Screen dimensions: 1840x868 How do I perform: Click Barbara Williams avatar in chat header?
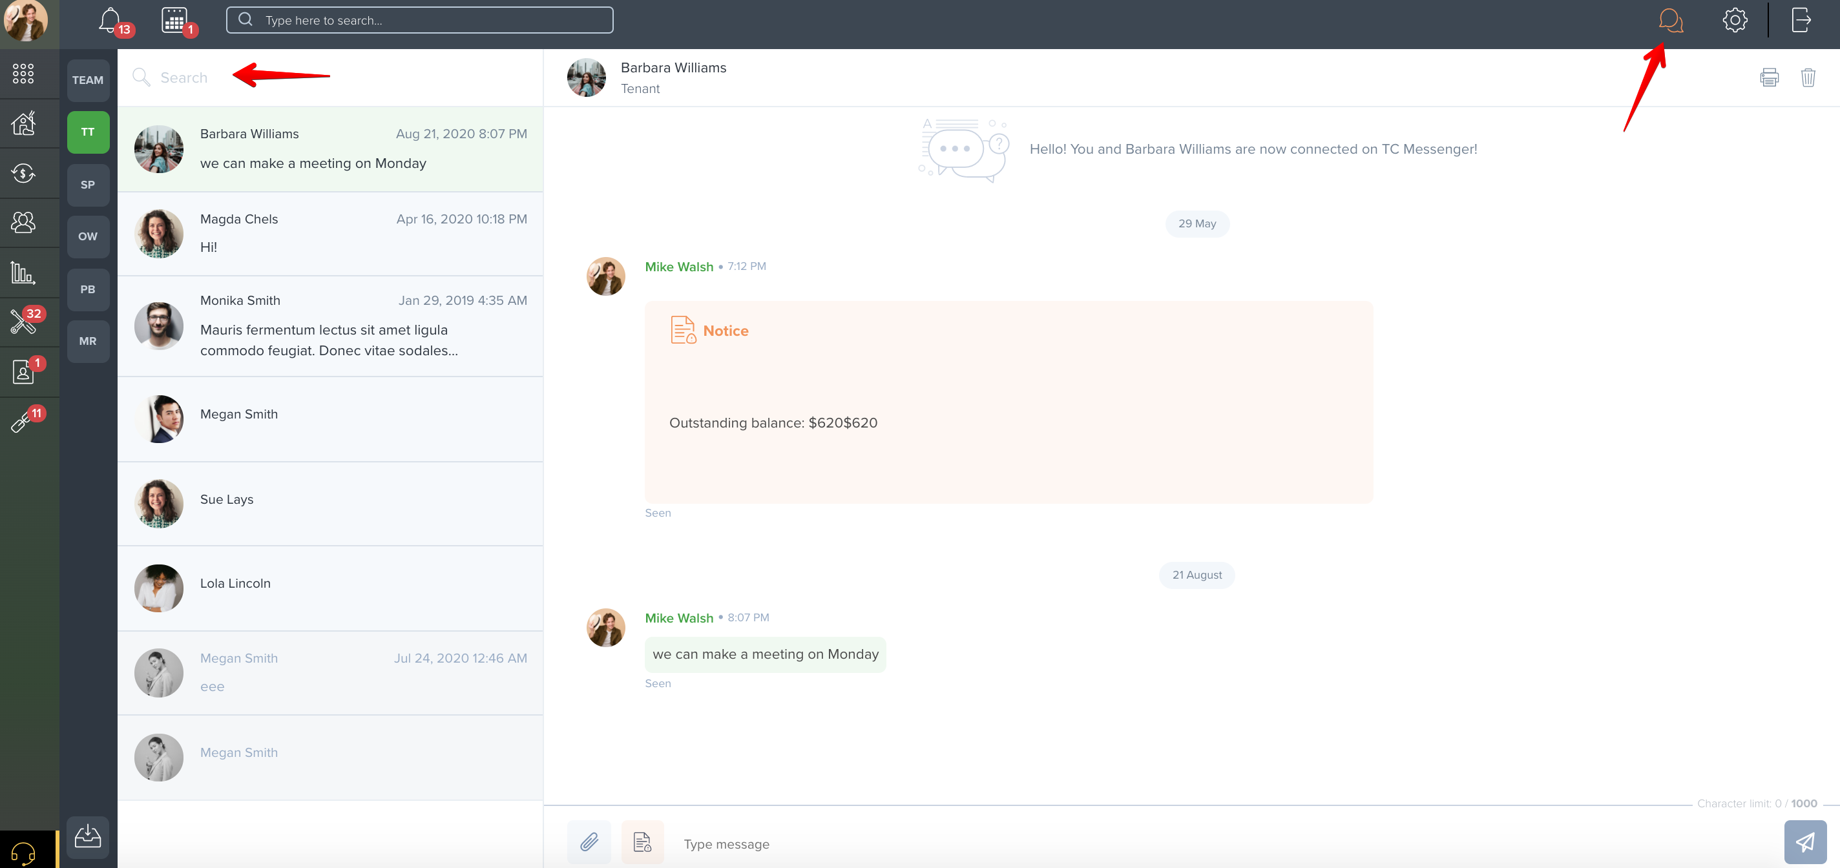tap(587, 77)
